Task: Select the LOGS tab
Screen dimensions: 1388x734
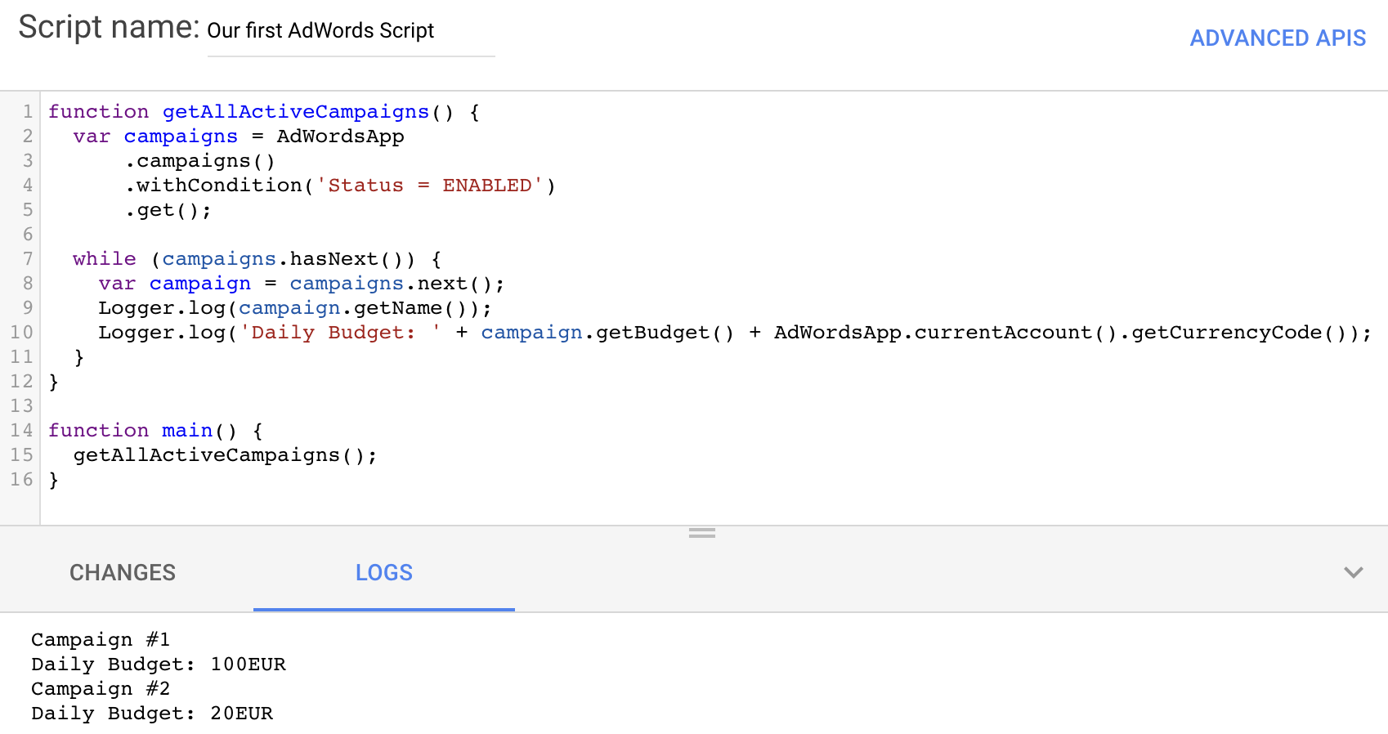Action: pyautogui.click(x=383, y=572)
